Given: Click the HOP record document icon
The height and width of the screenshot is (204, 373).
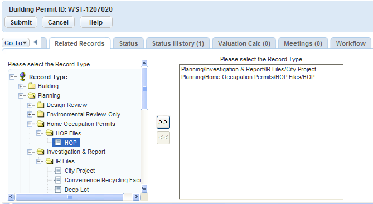Looking at the screenshot, I should pos(58,143).
